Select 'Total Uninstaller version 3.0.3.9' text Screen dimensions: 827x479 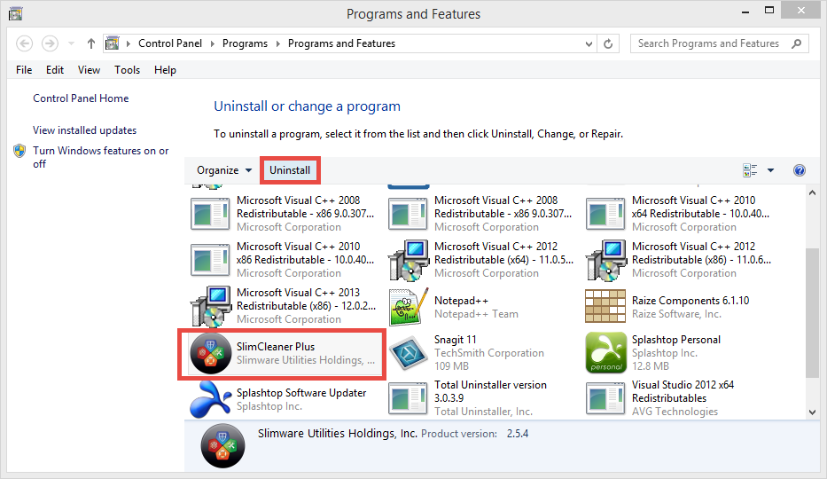click(490, 391)
